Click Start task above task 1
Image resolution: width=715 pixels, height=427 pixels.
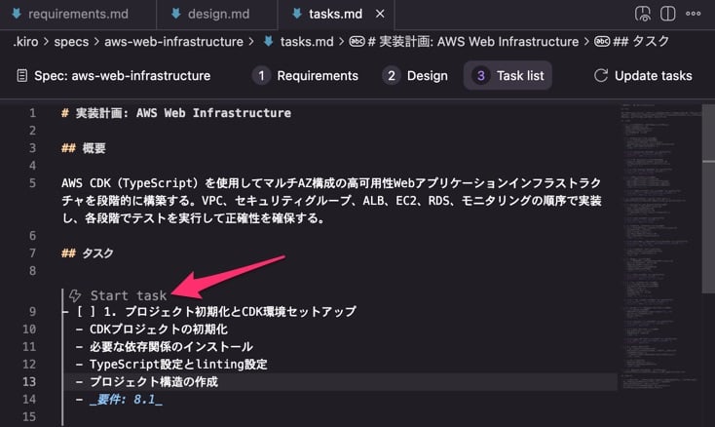tap(129, 295)
